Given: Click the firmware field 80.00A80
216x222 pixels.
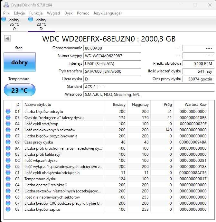Looking at the screenshot, I should point(112,48).
